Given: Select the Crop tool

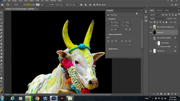Looking at the screenshot, I should [x=1, y=26].
